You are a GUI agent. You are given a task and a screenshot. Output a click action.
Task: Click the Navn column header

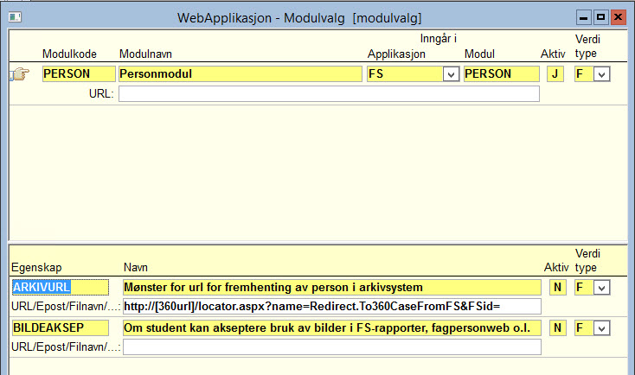point(136,267)
